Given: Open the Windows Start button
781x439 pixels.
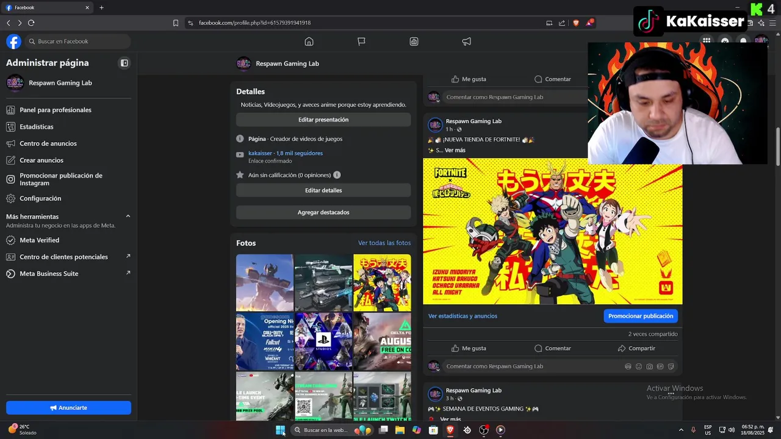Looking at the screenshot, I should click(x=280, y=430).
